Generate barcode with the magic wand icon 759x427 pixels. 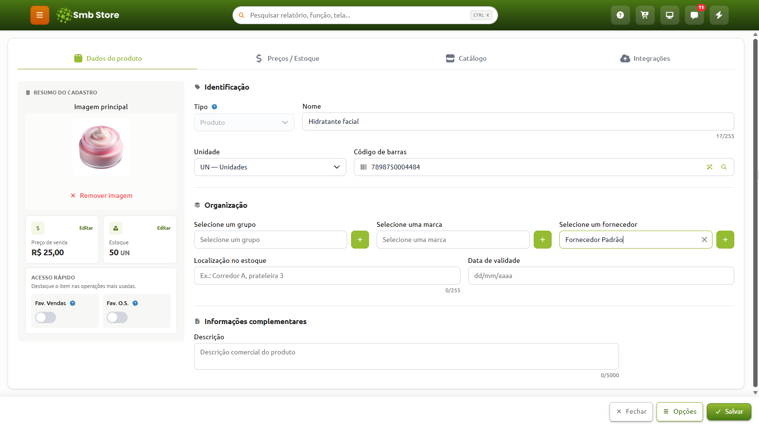coord(710,167)
